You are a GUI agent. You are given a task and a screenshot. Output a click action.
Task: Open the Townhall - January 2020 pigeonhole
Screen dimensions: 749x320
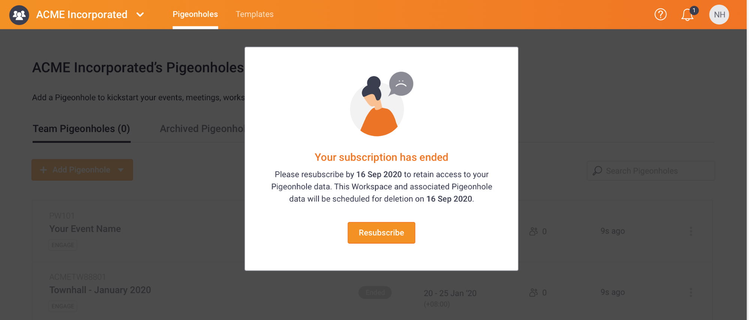(100, 290)
